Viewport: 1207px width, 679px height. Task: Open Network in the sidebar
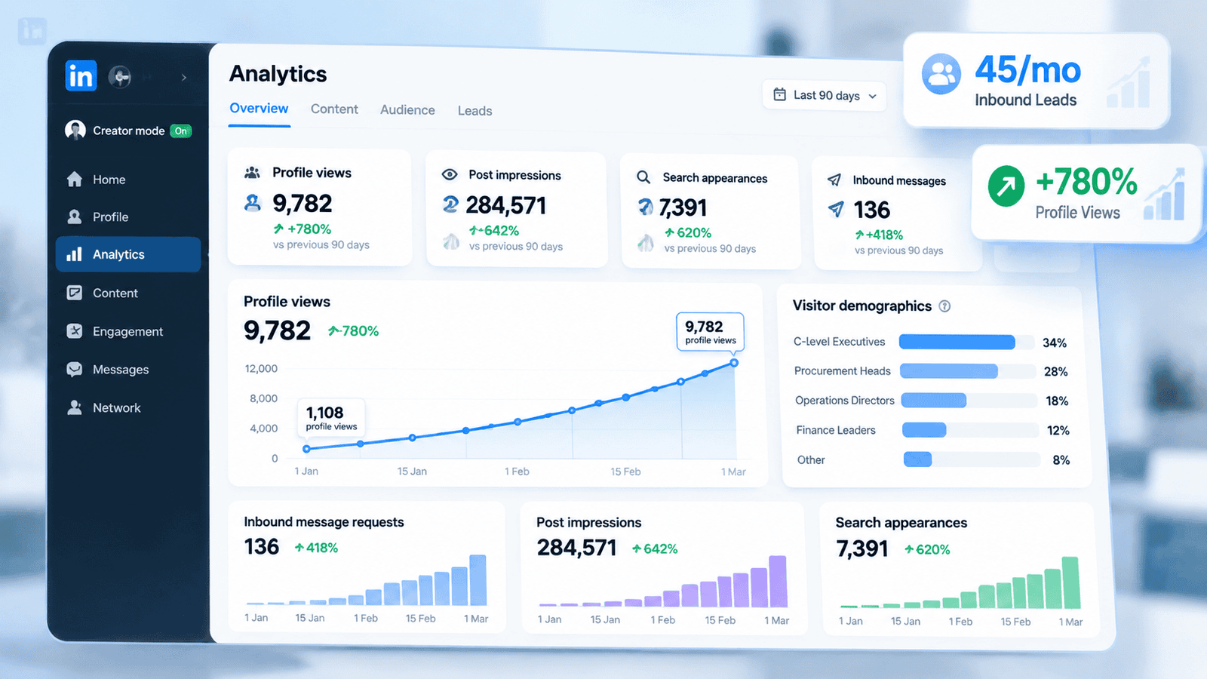[x=128, y=407]
